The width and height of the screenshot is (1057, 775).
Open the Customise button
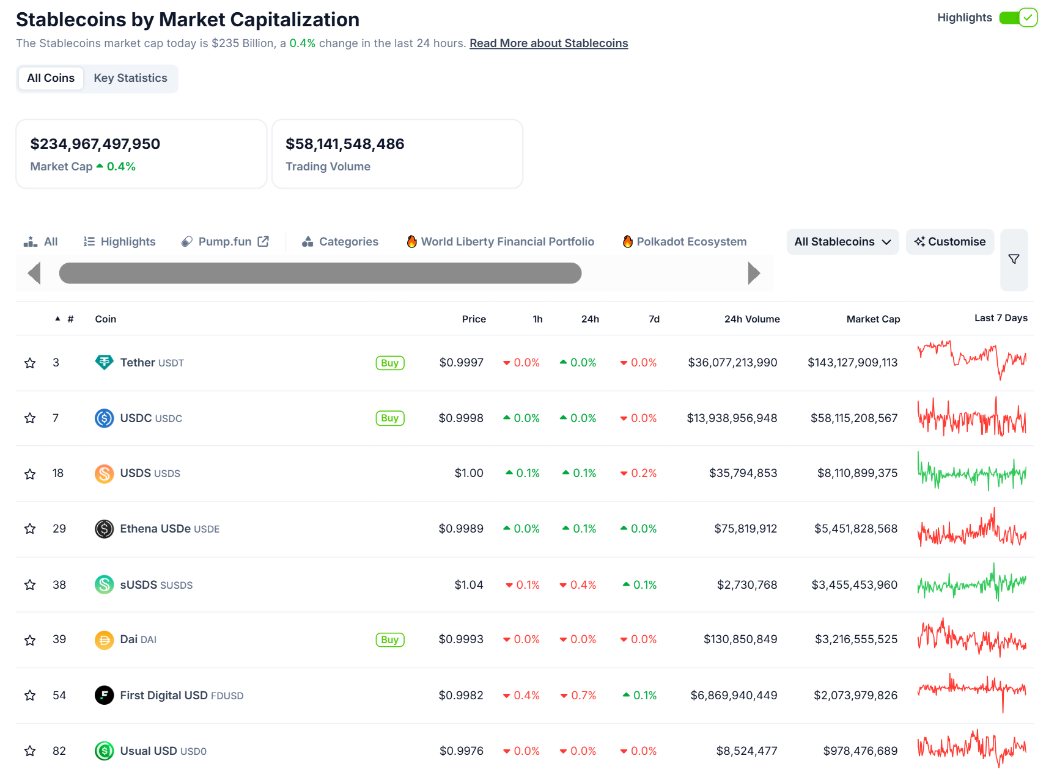(x=950, y=242)
